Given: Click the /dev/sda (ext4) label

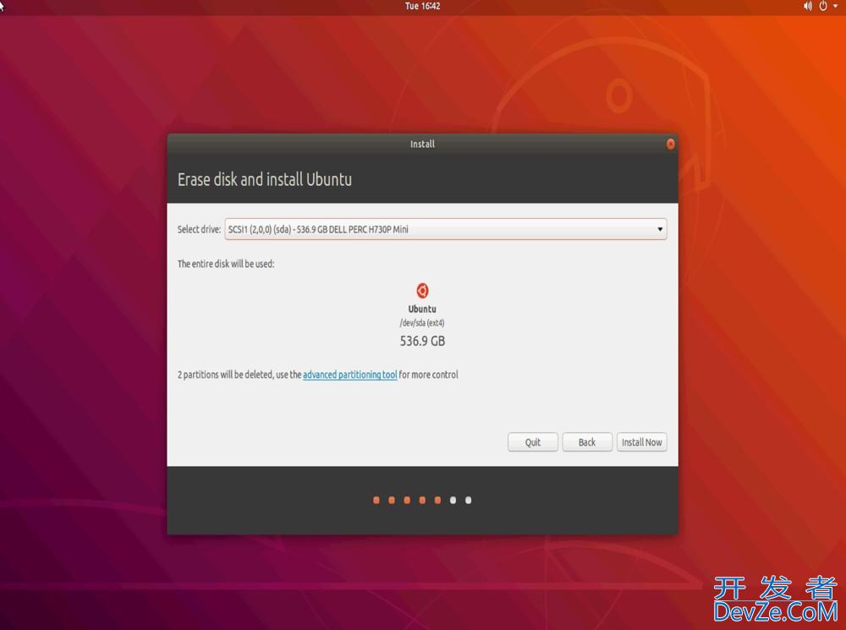Looking at the screenshot, I should (x=422, y=322).
